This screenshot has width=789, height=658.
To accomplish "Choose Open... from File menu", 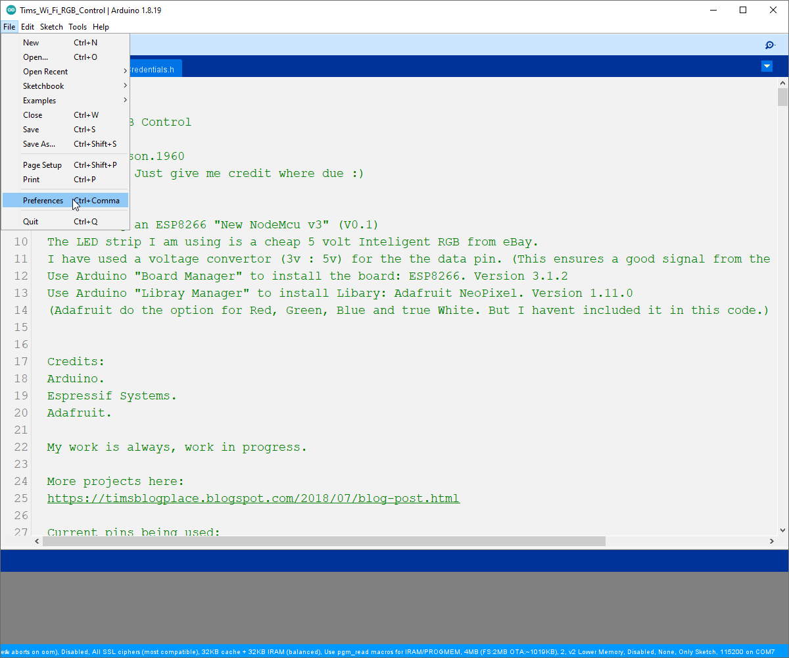I will point(65,57).
